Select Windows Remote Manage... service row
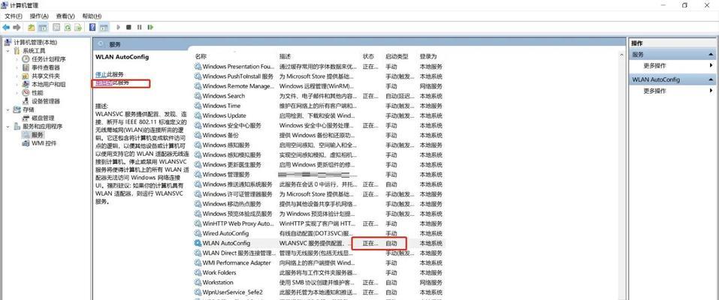719x300 pixels. (319, 86)
